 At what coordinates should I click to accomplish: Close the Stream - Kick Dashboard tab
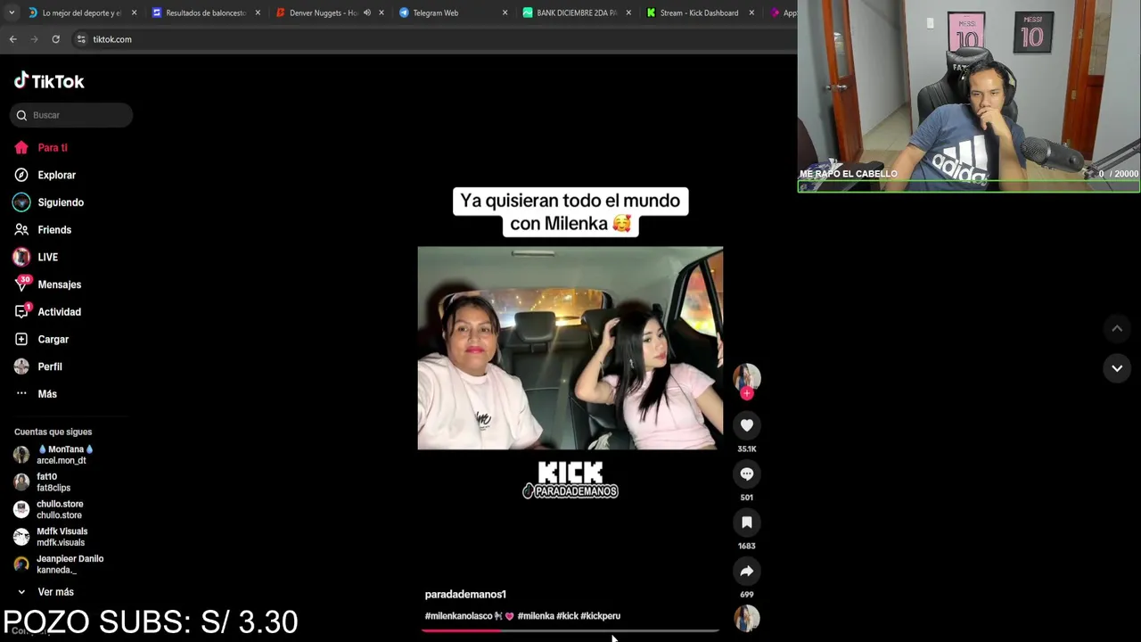pos(751,12)
